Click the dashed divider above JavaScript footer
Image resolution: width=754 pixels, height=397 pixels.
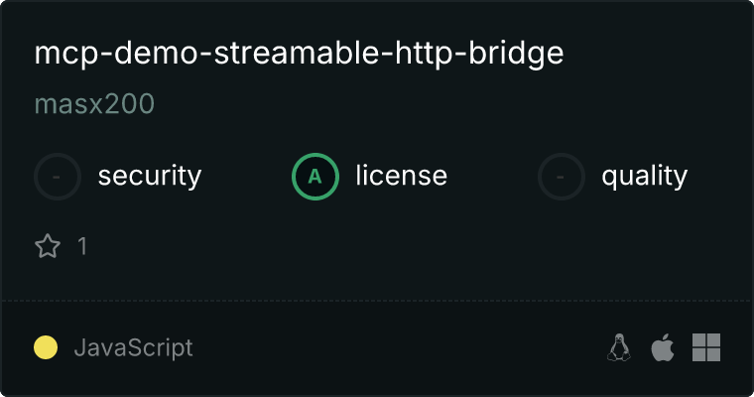pyautogui.click(x=377, y=301)
